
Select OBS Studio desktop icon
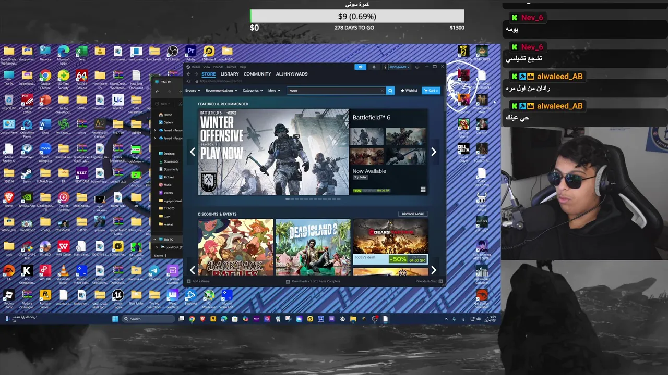click(x=172, y=53)
